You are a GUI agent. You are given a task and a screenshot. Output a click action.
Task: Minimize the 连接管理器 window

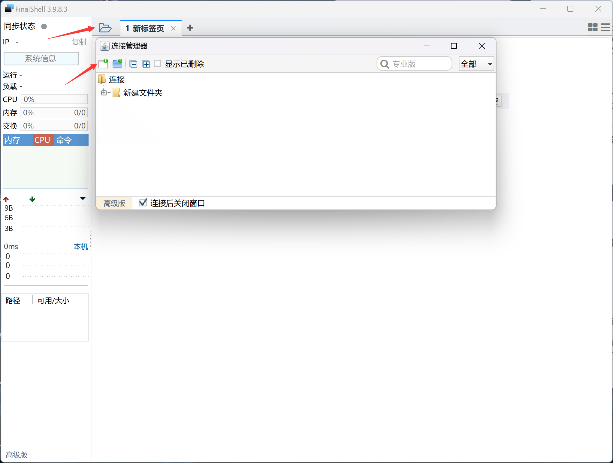coord(427,46)
